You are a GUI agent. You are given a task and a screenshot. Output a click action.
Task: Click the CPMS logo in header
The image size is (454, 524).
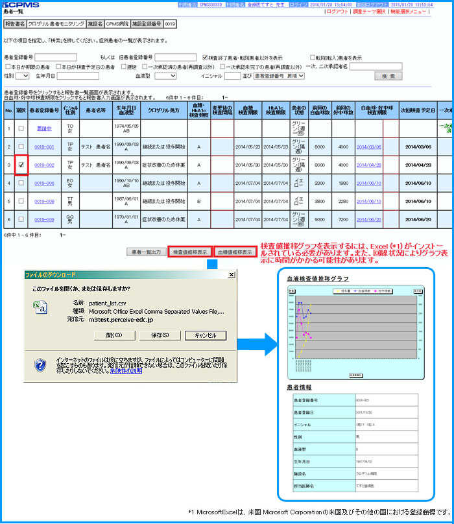coord(20,5)
